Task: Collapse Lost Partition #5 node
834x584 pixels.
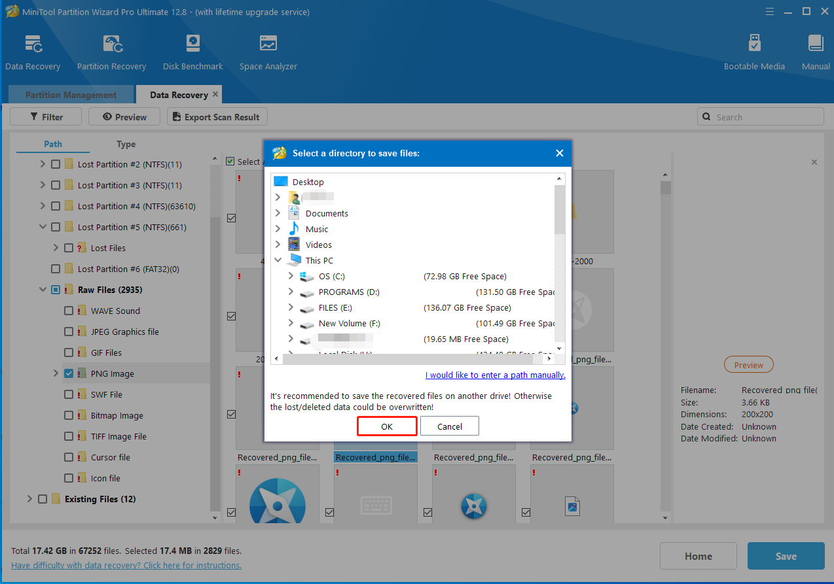Action: 43,227
